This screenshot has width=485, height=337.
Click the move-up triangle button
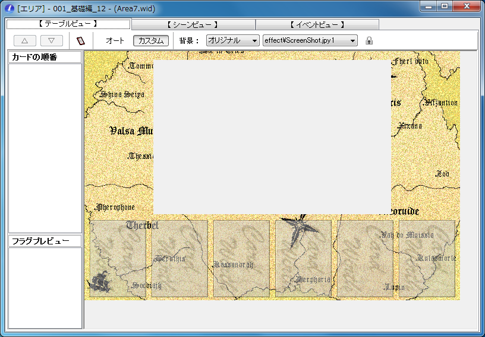click(x=25, y=40)
